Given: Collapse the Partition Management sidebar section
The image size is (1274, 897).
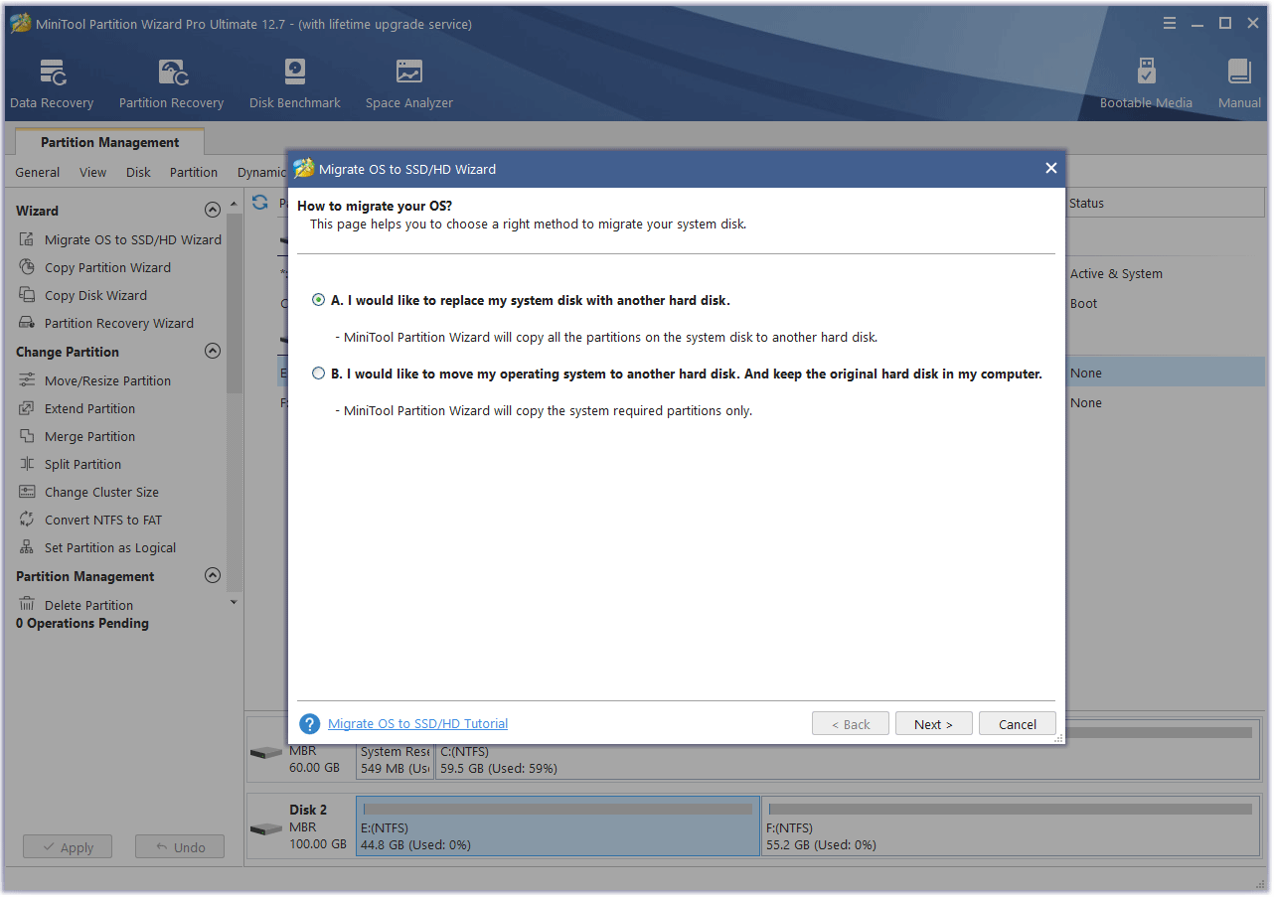Looking at the screenshot, I should click(212, 576).
